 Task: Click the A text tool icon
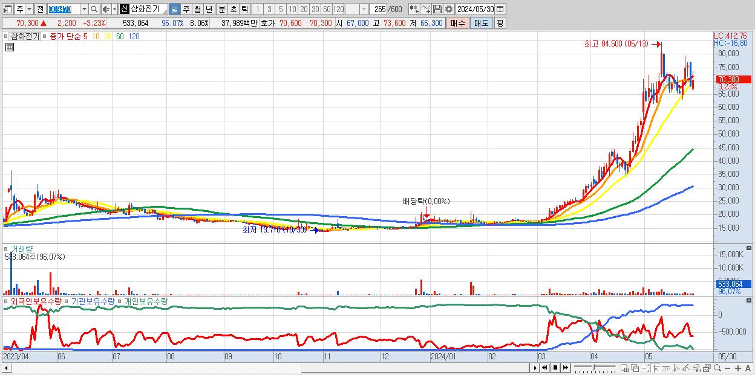click(x=748, y=368)
